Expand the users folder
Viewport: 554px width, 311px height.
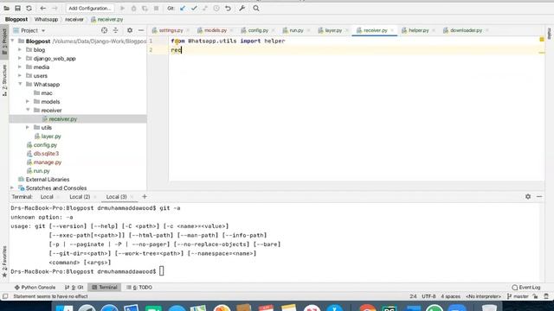point(20,75)
